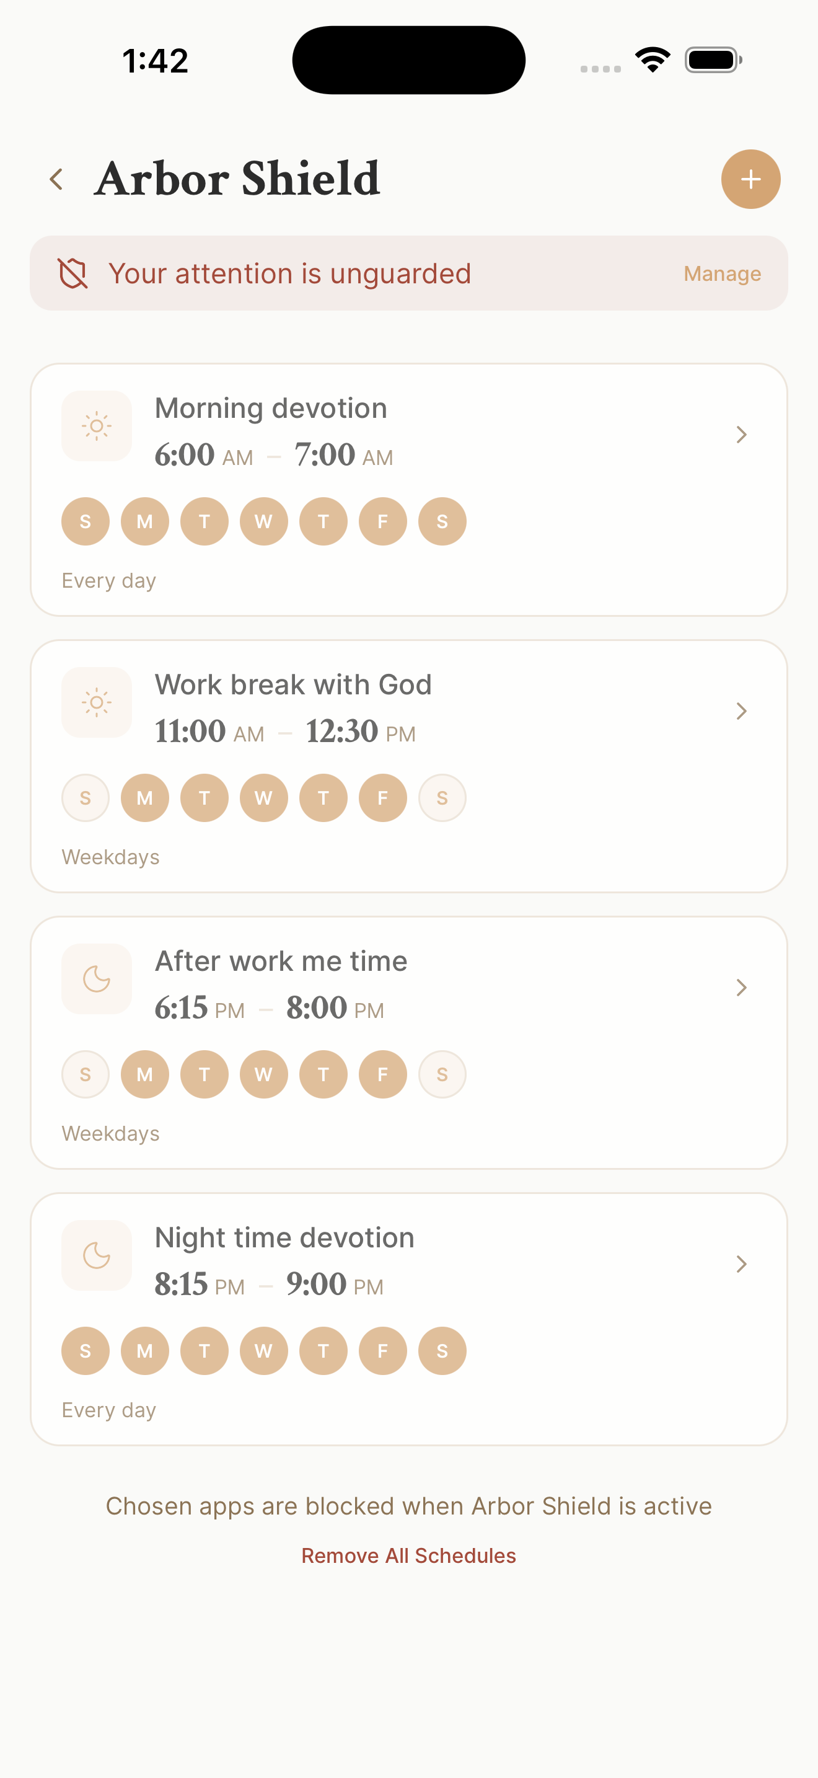Open Night time devotion details chevron
Screen dimensions: 818x1778
(741, 1265)
